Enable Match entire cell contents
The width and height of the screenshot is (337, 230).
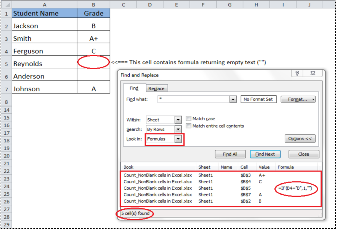[x=188, y=126]
